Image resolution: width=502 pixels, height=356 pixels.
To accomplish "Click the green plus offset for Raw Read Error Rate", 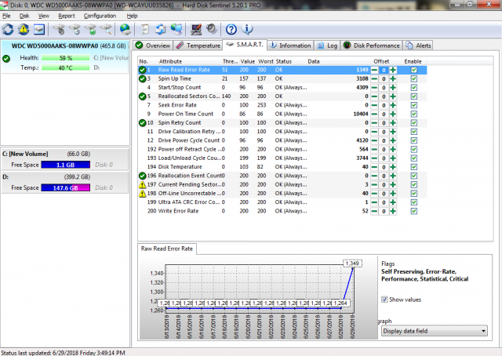I will tap(392, 70).
